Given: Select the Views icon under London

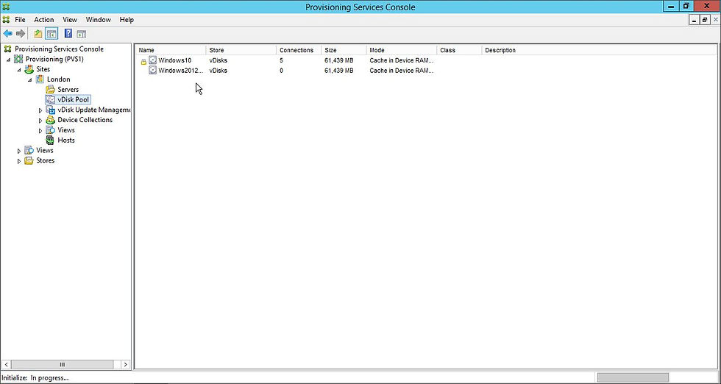Looking at the screenshot, I should tap(50, 129).
